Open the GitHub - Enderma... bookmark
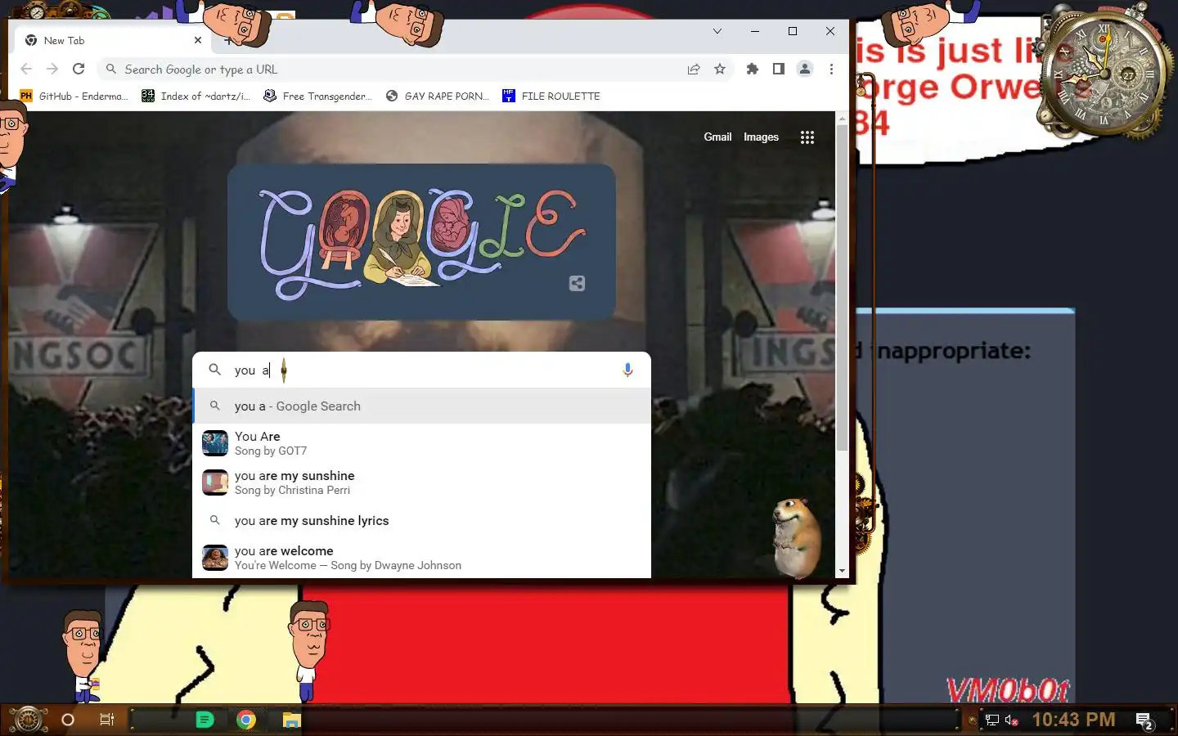Screen dimensions: 1178x736 pos(74,96)
